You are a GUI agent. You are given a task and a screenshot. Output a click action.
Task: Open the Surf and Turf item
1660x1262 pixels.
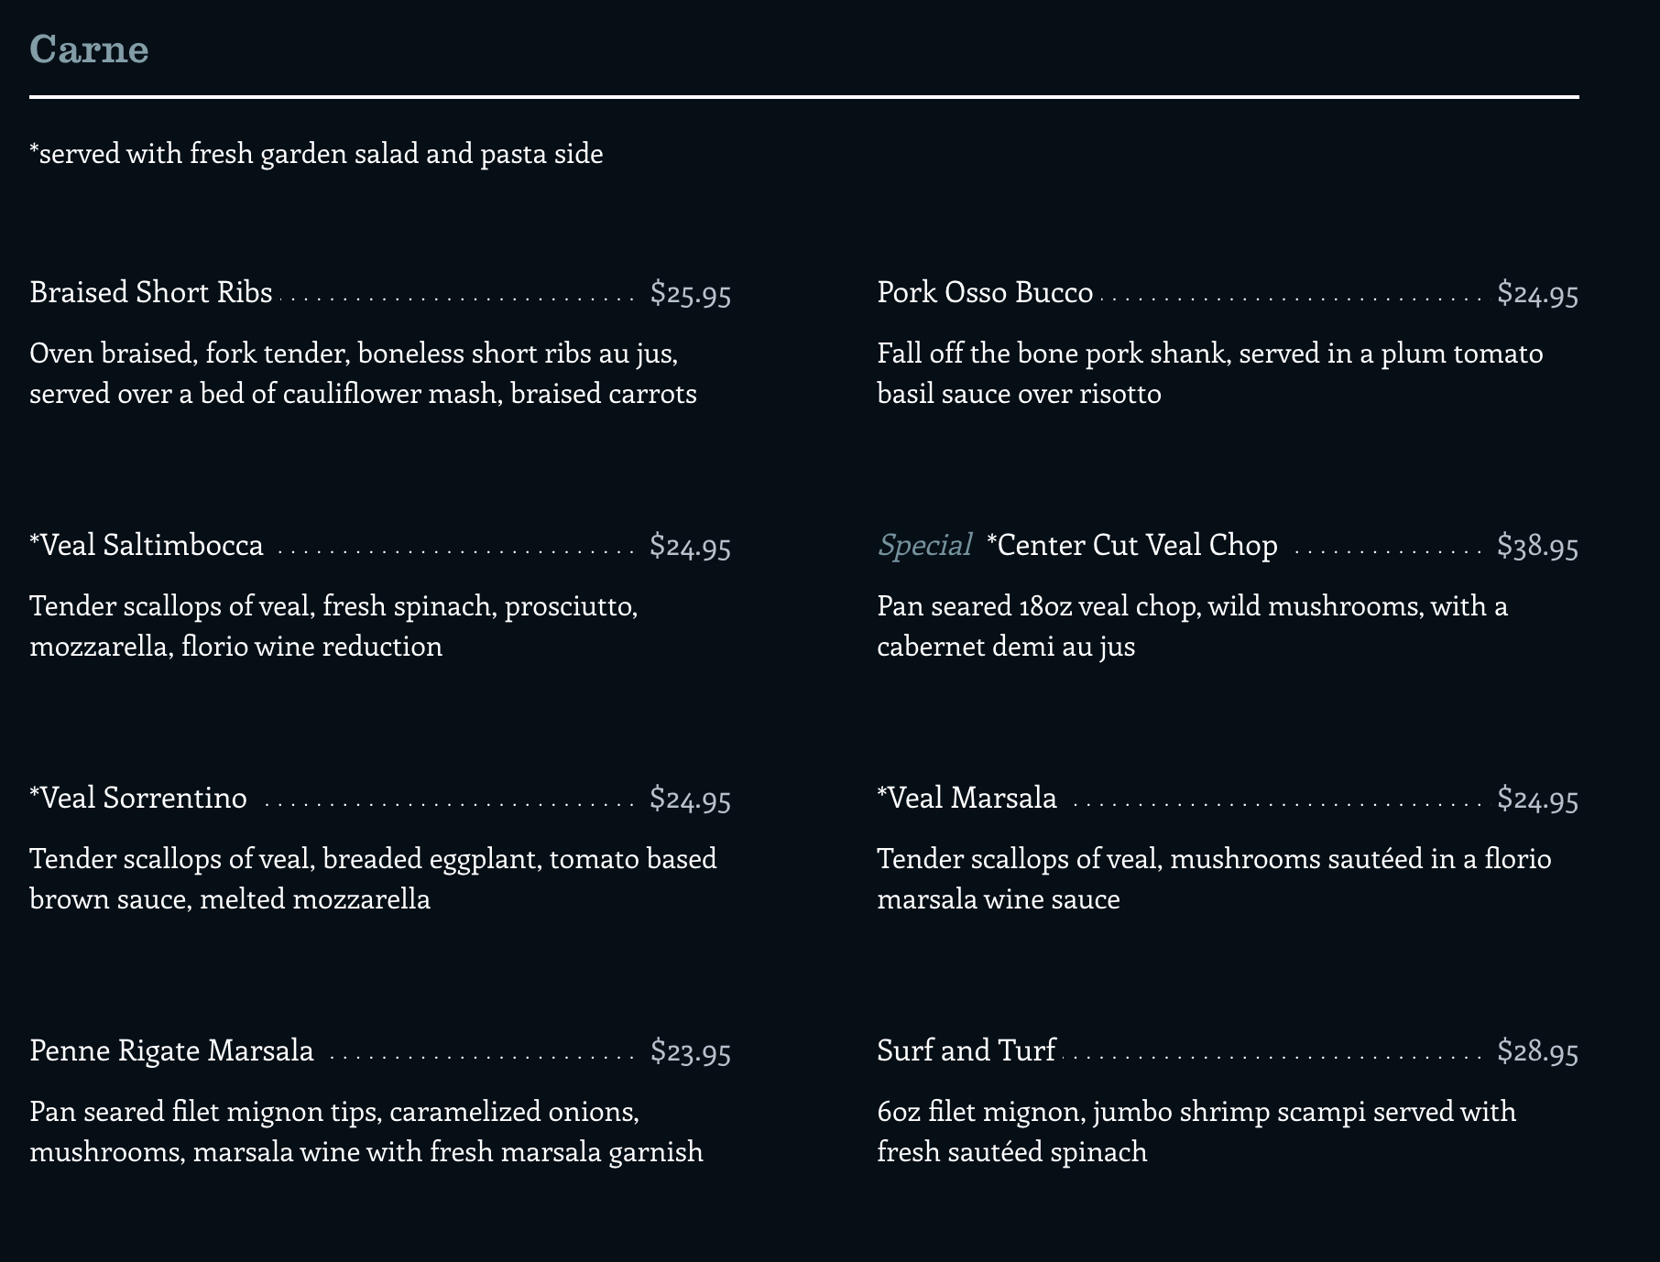click(966, 1050)
